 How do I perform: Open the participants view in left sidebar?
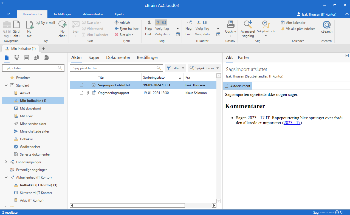(36, 58)
